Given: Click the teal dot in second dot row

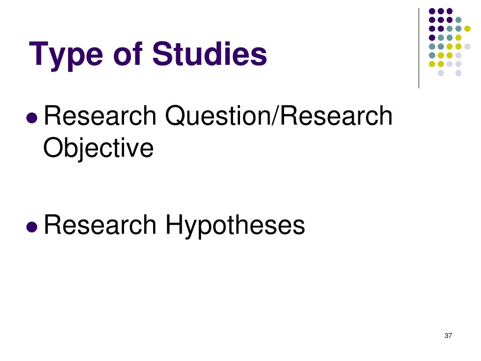Looking at the screenshot, I should point(458,20).
